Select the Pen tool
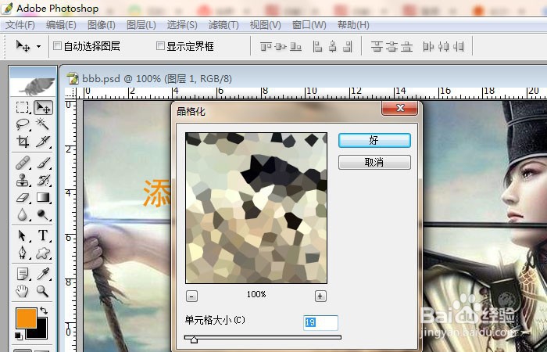Viewport: 547px width, 352px height. pos(23,253)
